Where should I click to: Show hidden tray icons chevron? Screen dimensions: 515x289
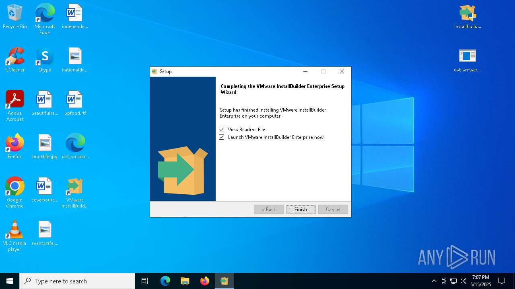pyautogui.click(x=434, y=281)
